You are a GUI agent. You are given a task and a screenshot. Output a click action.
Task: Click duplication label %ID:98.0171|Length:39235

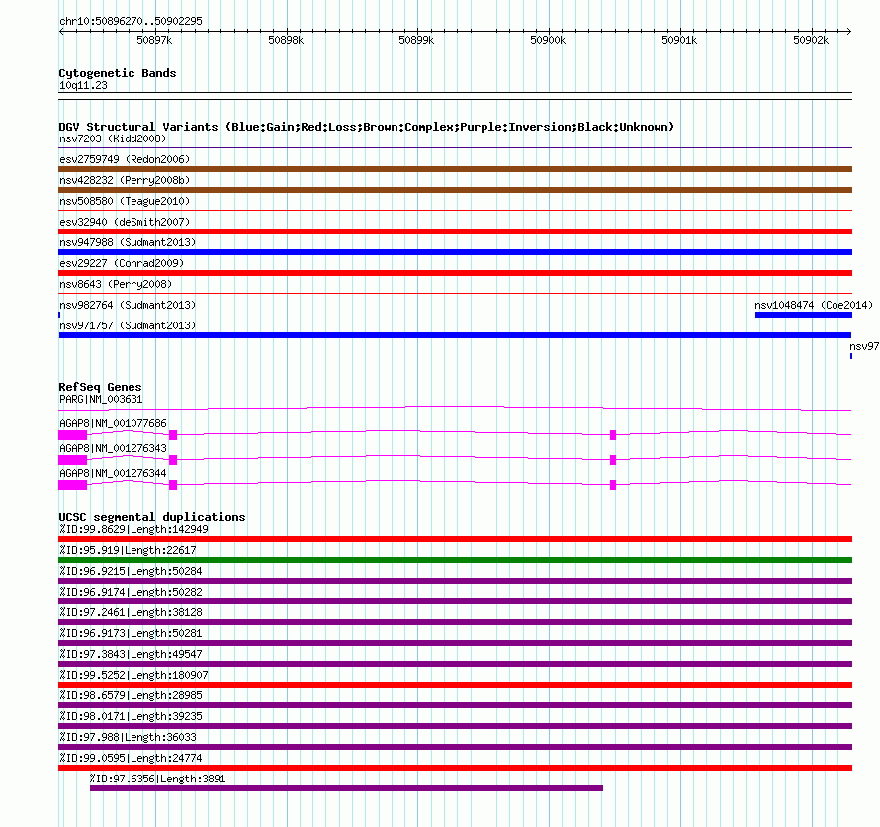pos(131,716)
